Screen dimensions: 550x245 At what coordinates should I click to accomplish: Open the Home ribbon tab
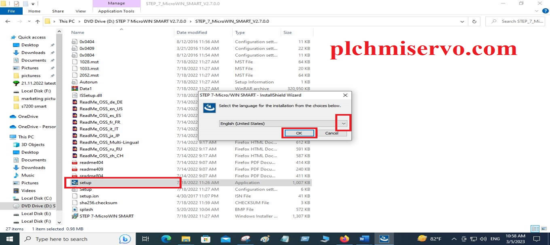click(35, 11)
